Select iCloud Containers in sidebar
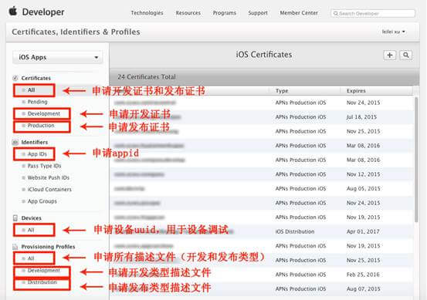Screen dimensions: 427x300 click(x=49, y=189)
